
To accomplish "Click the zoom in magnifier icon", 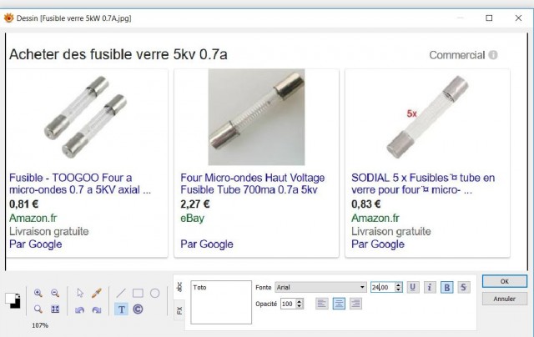I will click(38, 293).
